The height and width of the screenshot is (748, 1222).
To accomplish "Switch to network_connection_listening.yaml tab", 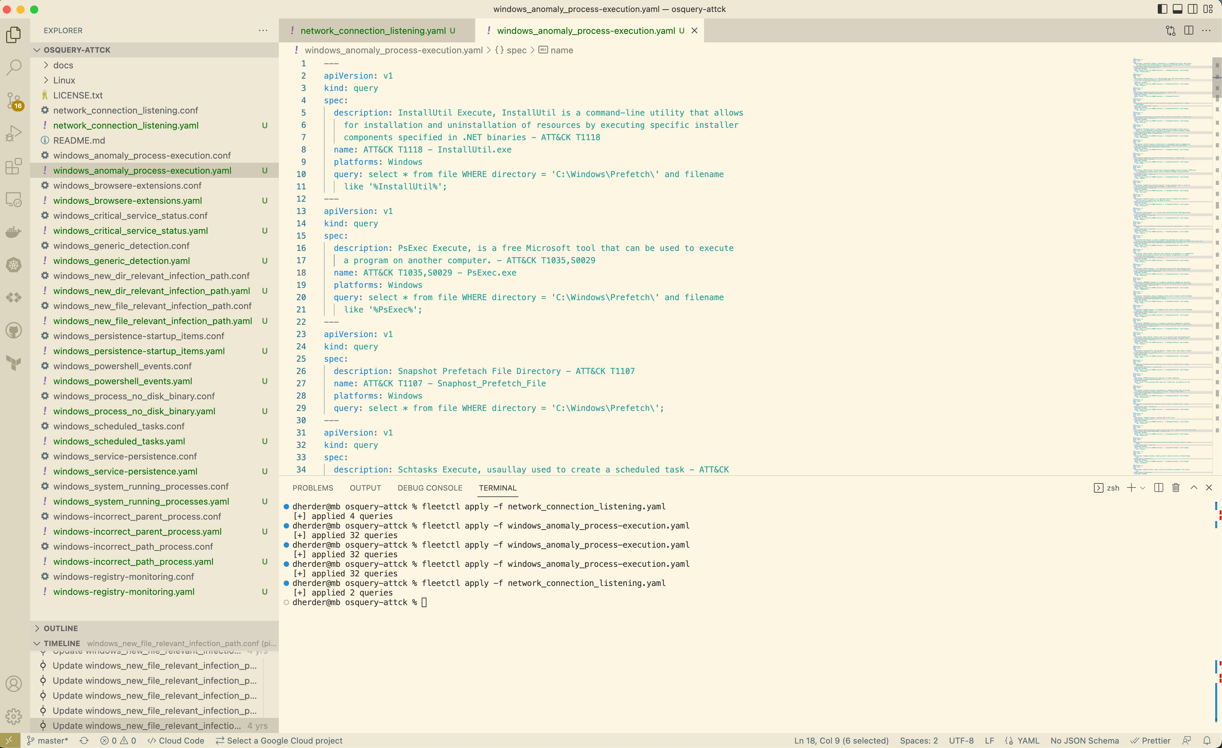I will point(377,31).
